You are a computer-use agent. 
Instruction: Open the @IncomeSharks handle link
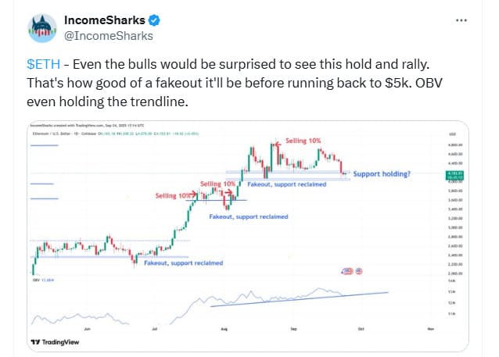pos(109,36)
